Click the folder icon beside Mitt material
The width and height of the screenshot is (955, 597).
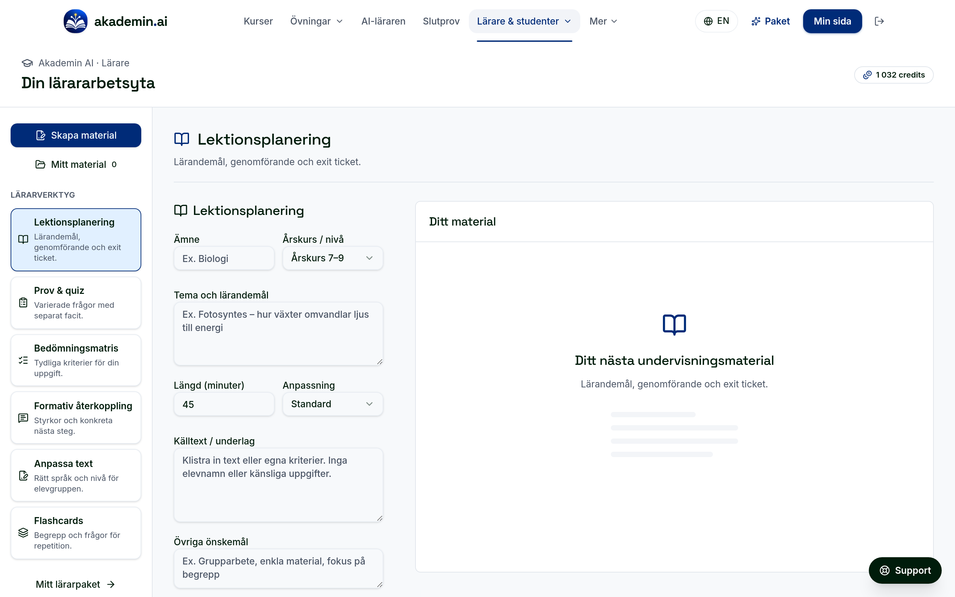tap(40, 164)
